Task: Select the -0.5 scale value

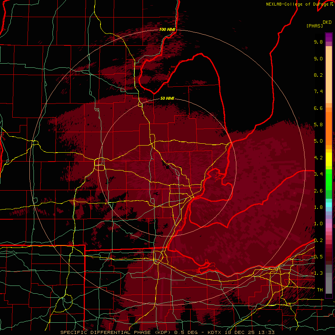Action: point(317,257)
